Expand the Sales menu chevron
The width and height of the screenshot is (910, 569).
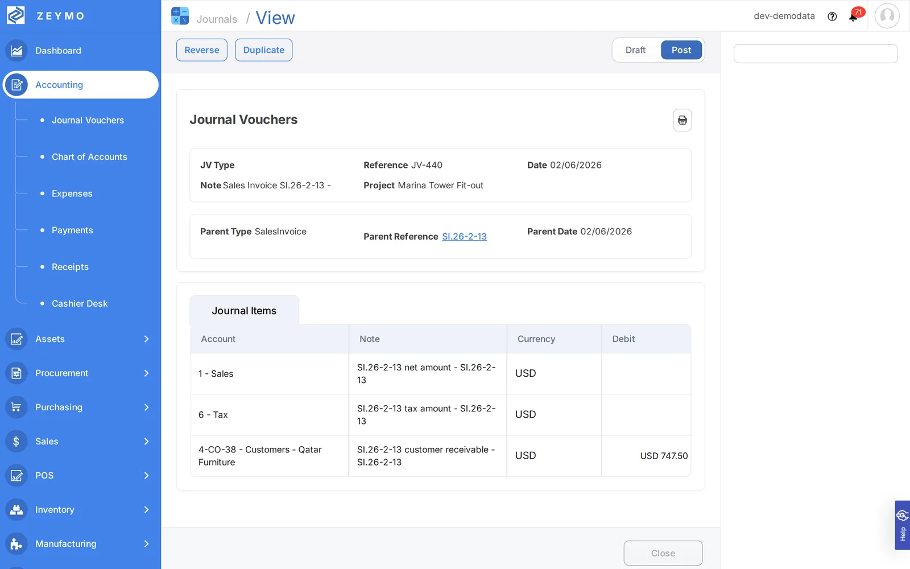146,442
